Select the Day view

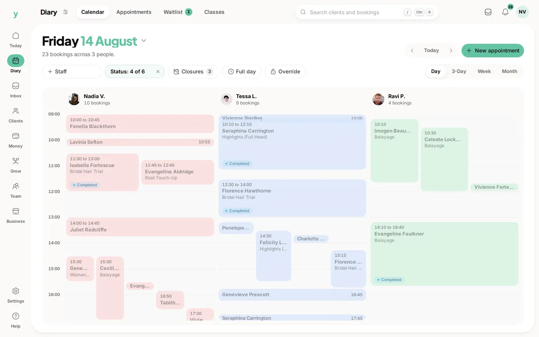tap(436, 71)
